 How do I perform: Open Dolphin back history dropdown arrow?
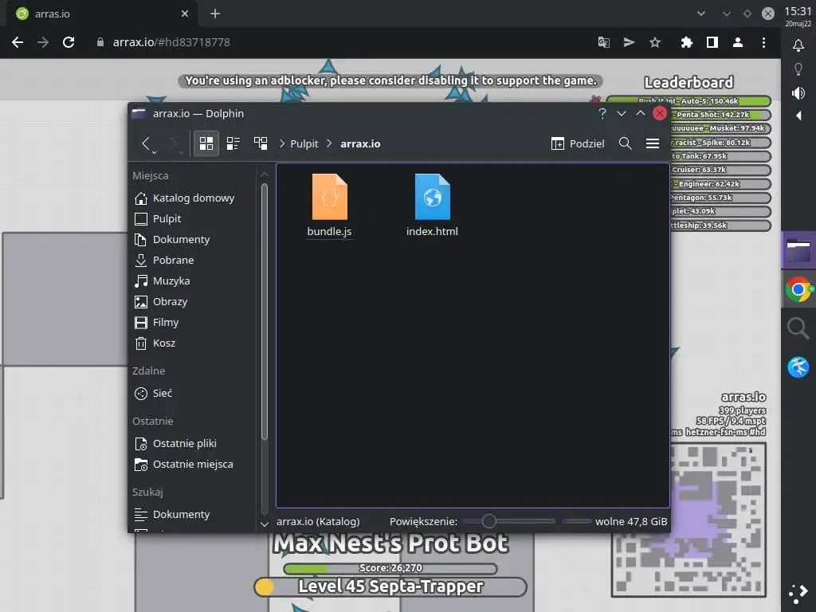click(x=154, y=152)
